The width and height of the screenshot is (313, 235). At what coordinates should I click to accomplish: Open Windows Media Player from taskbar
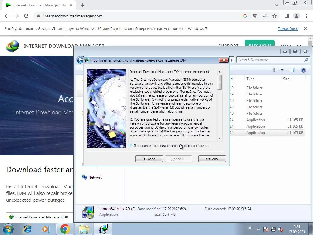[46, 229]
